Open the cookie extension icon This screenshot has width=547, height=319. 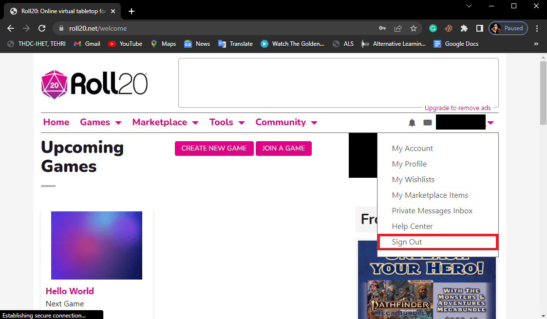449,28
